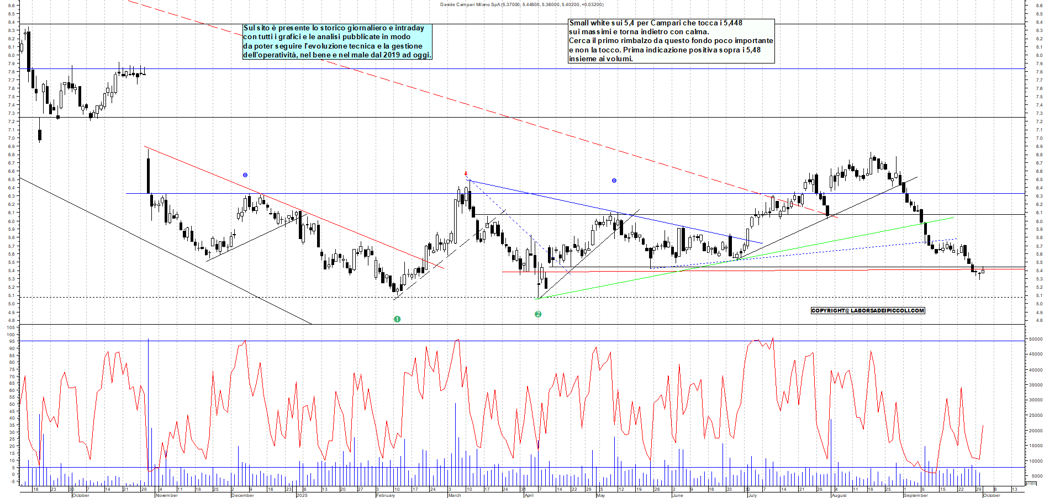
Task: Select the blue 0 marker above December candles
Action: pos(245,175)
